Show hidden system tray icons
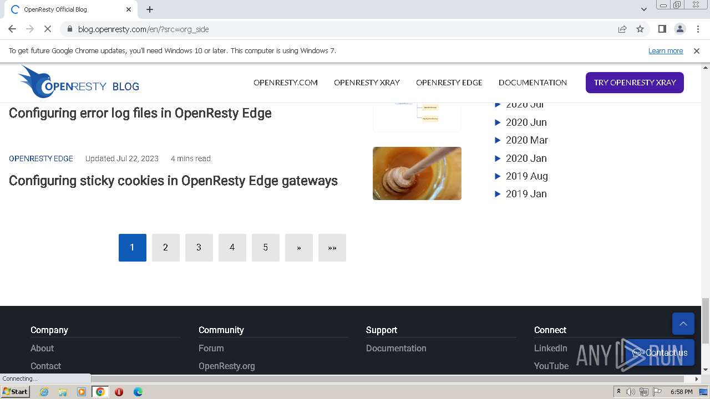 618,392
